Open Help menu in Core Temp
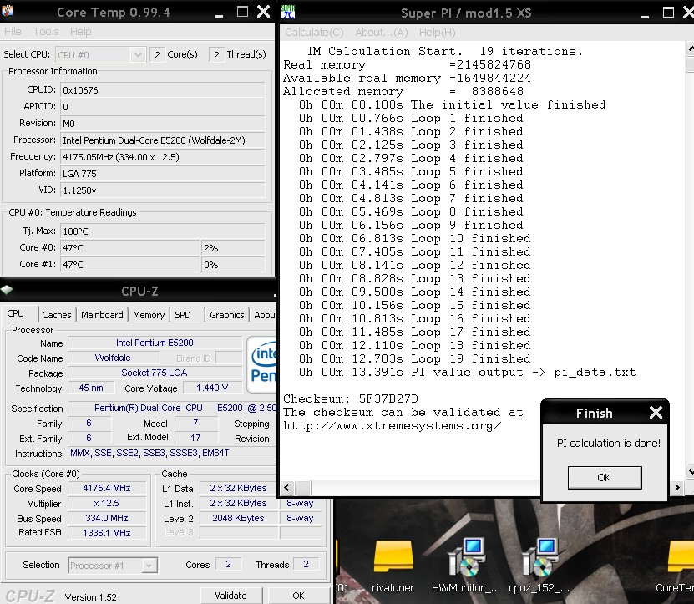This screenshot has width=694, height=604. 80,32
